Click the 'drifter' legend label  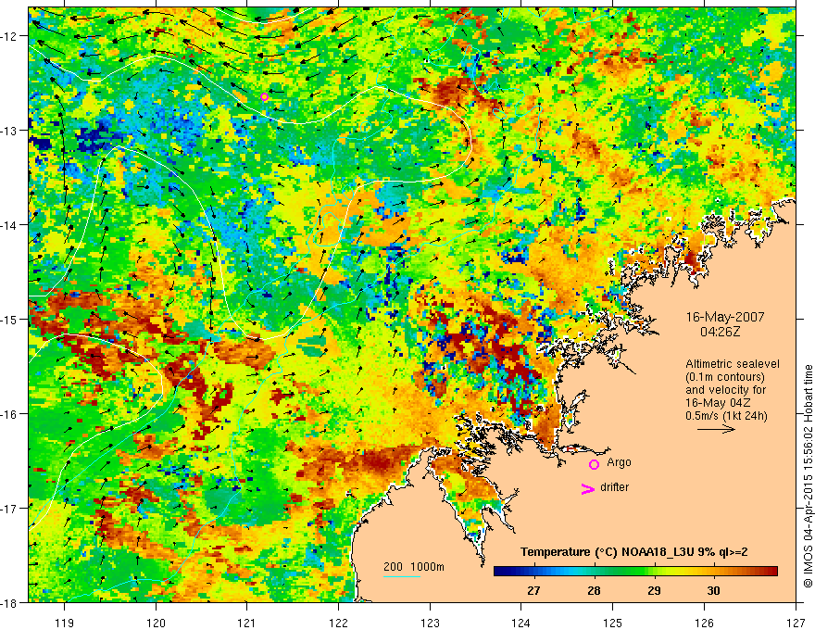click(614, 487)
